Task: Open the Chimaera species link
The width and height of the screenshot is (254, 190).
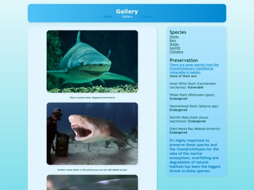Action: pyautogui.click(x=176, y=52)
